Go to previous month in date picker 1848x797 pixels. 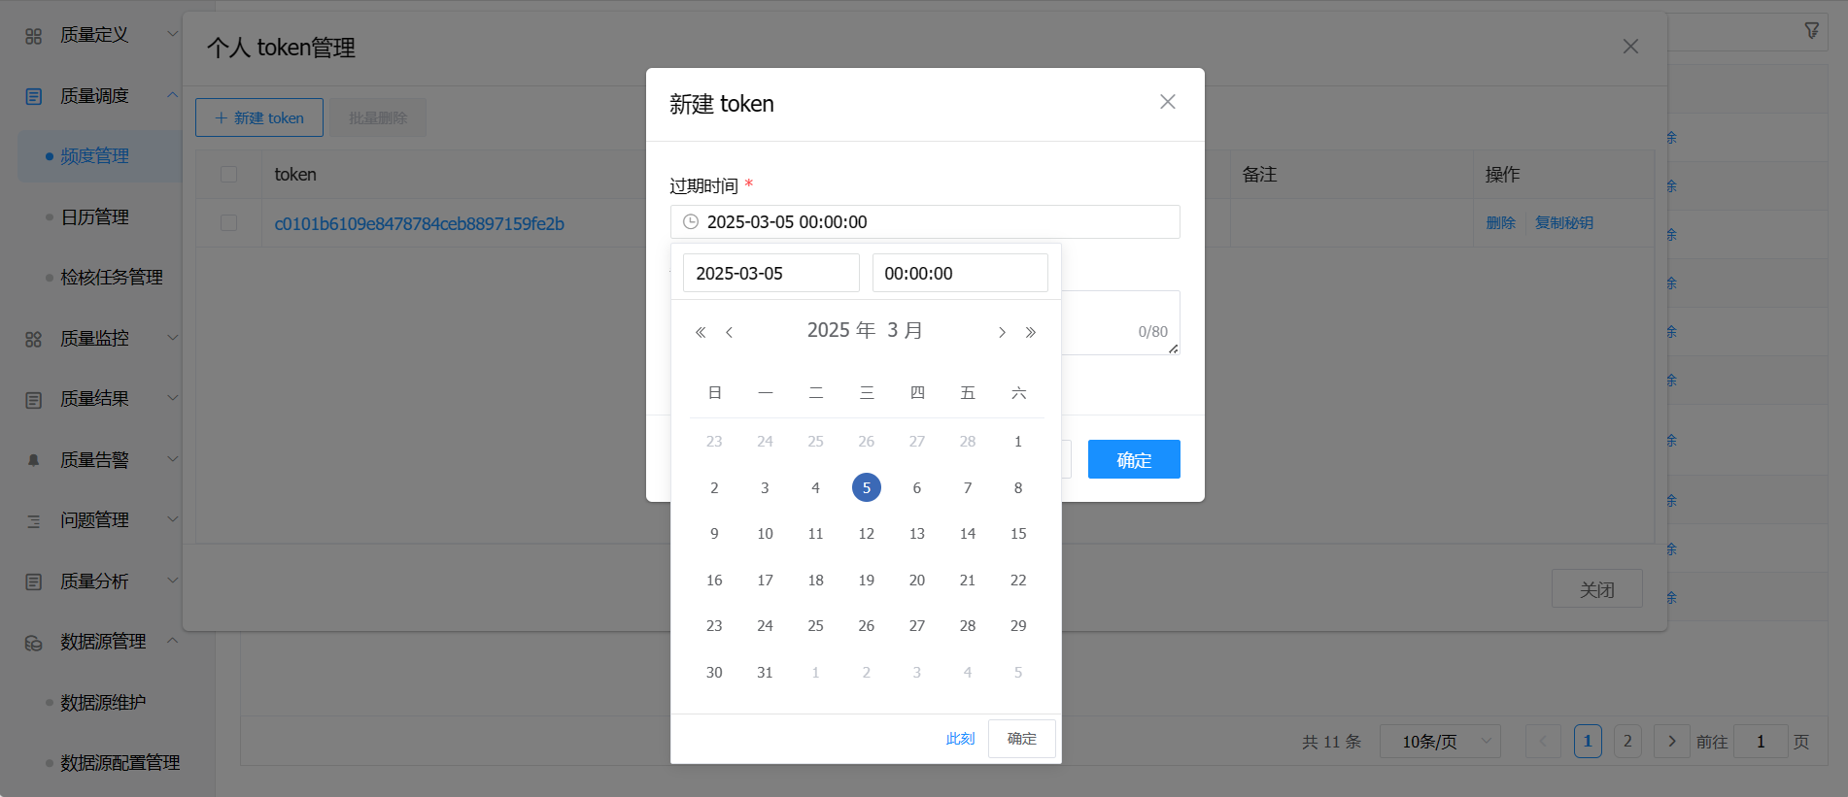729,333
